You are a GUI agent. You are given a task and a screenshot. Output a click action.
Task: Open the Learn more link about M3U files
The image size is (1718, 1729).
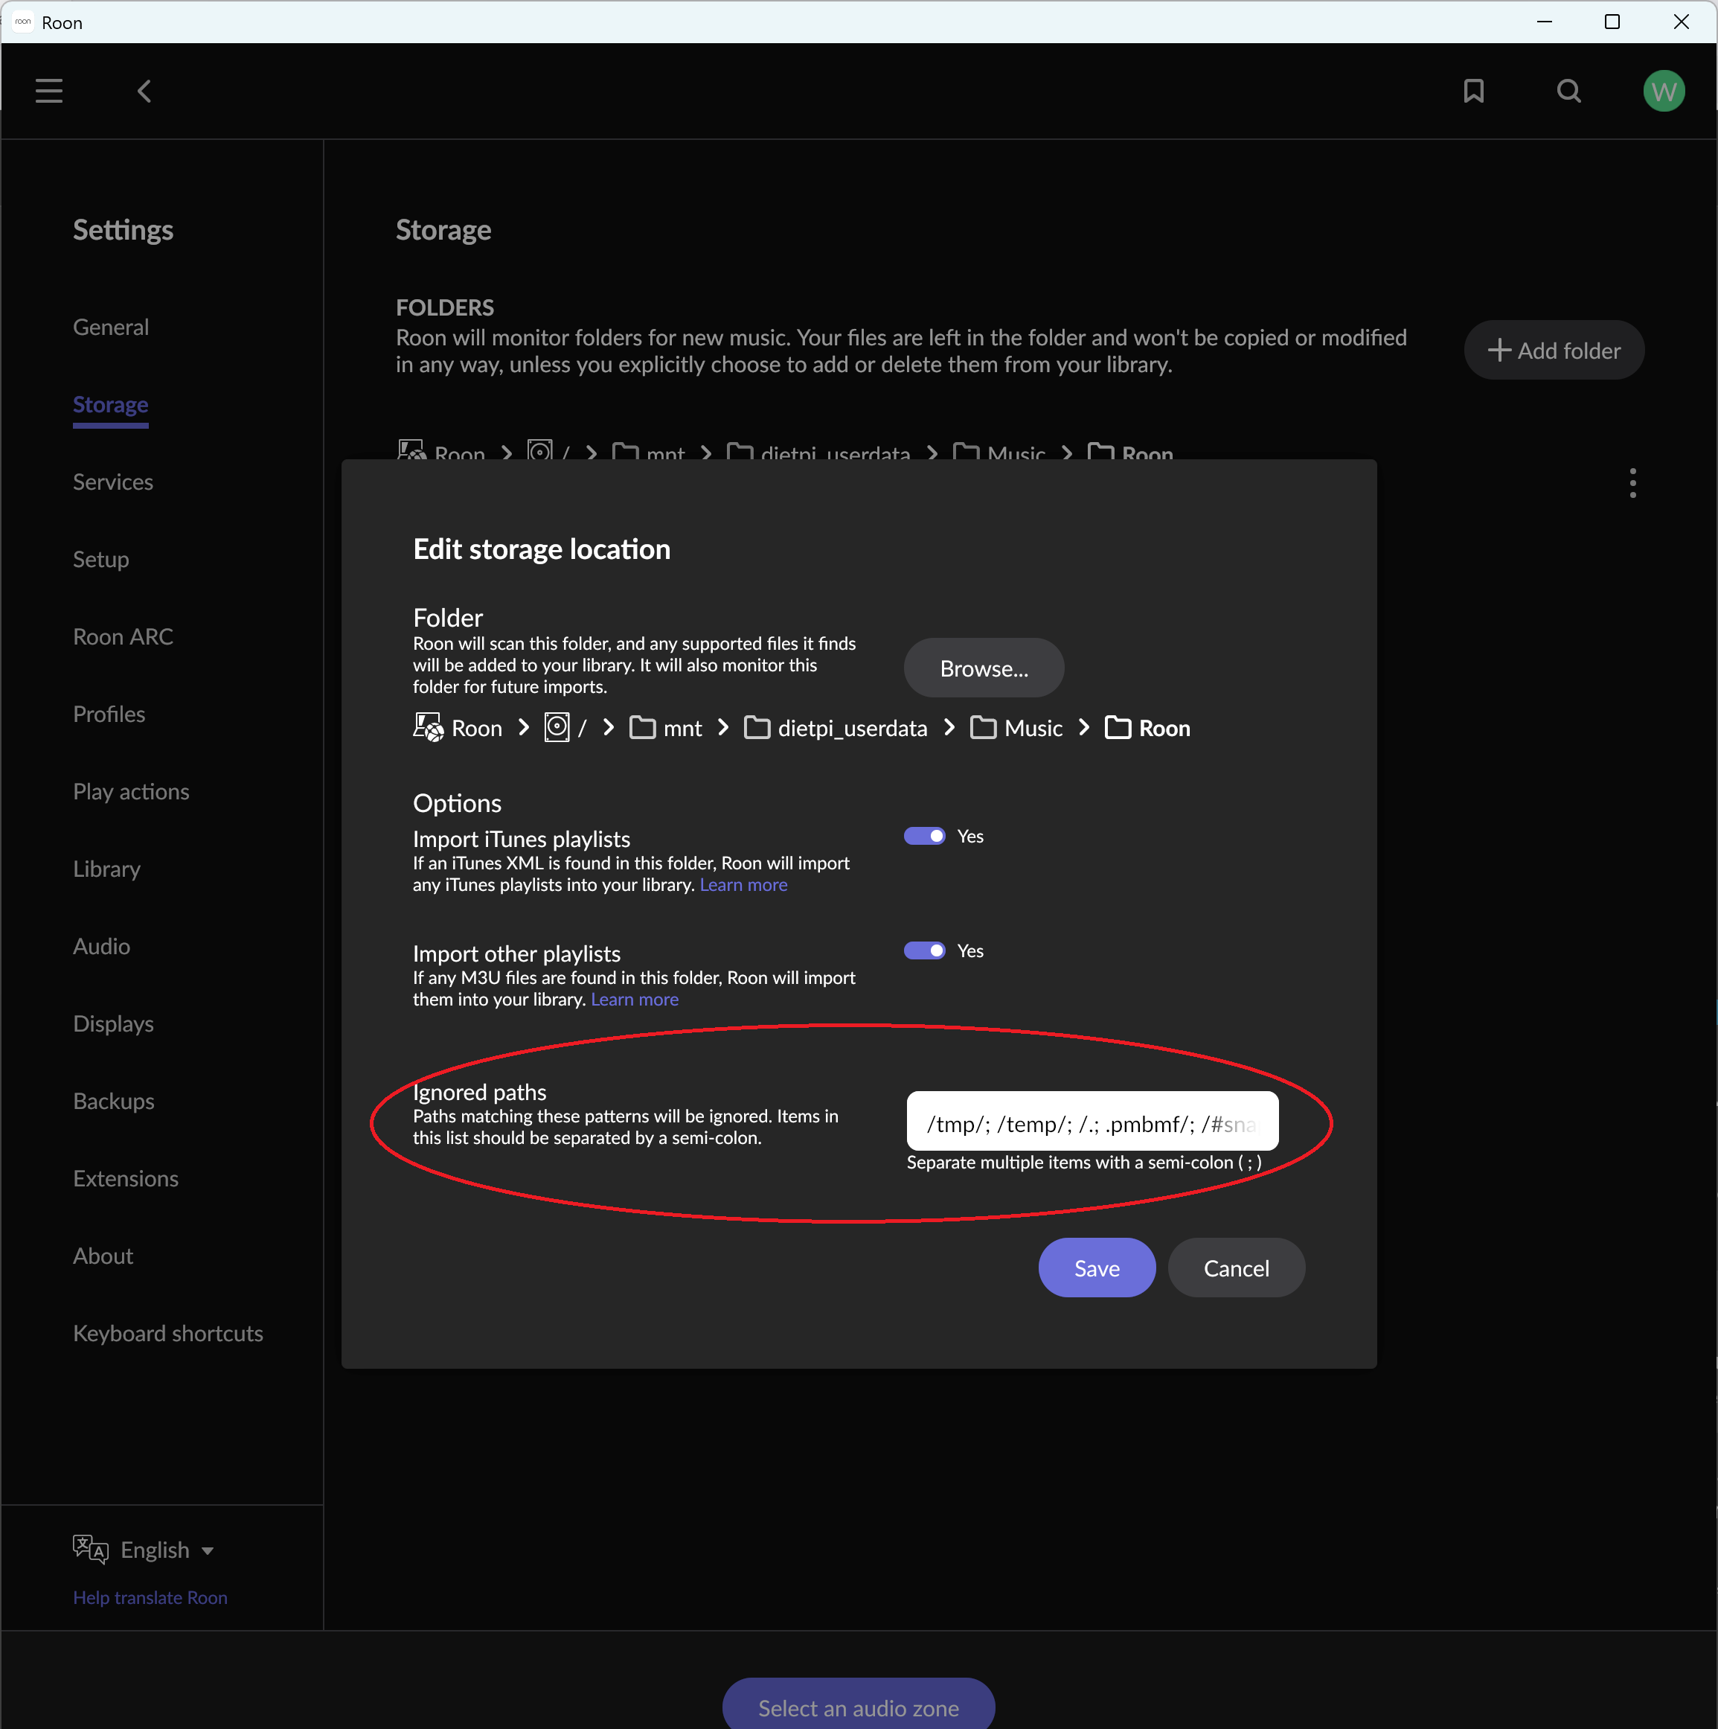pyautogui.click(x=635, y=1000)
